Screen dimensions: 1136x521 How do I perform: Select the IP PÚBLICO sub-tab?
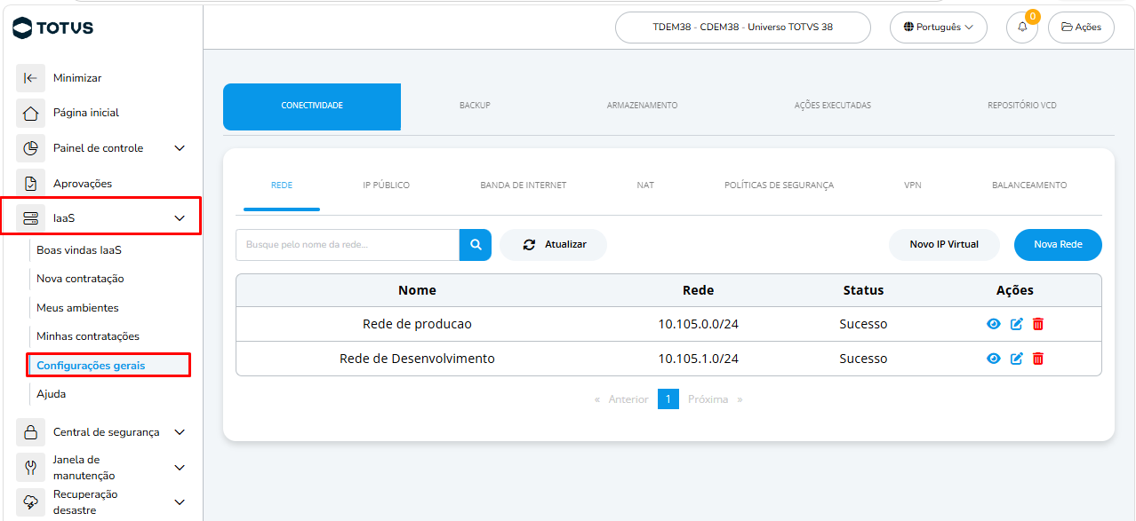387,186
